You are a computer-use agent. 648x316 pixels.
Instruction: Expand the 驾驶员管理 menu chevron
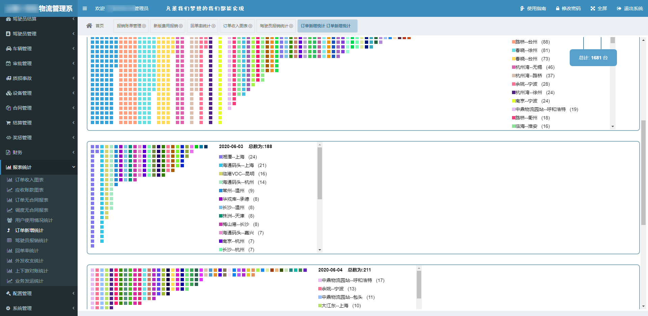coord(73,33)
